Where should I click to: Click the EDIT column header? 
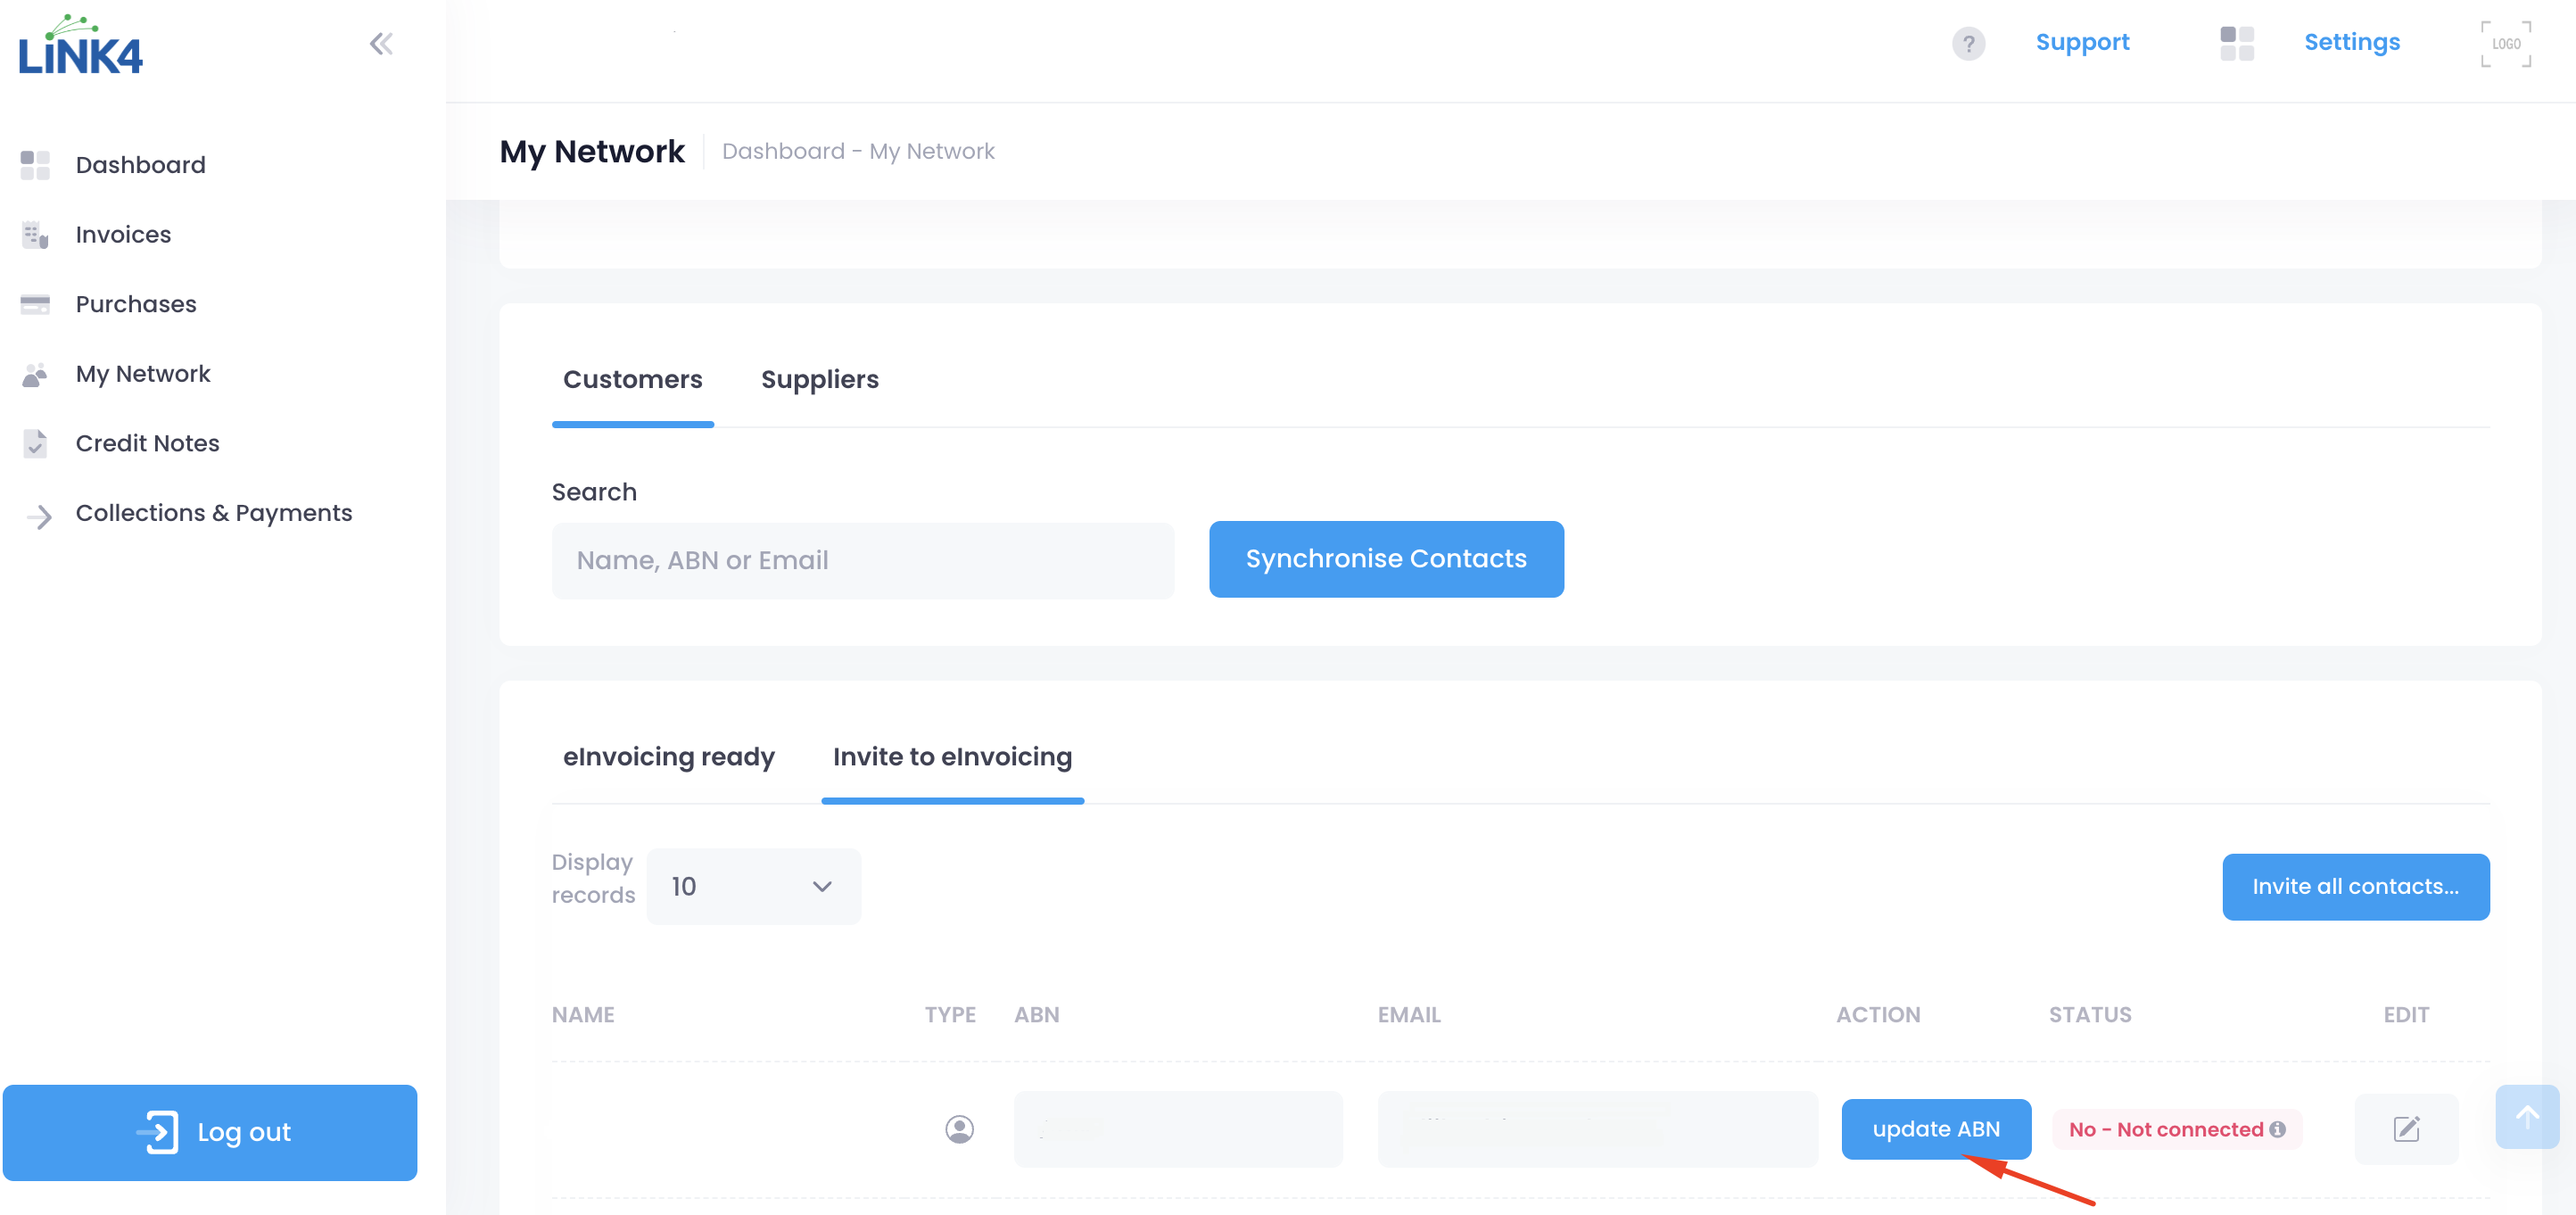point(2405,1014)
